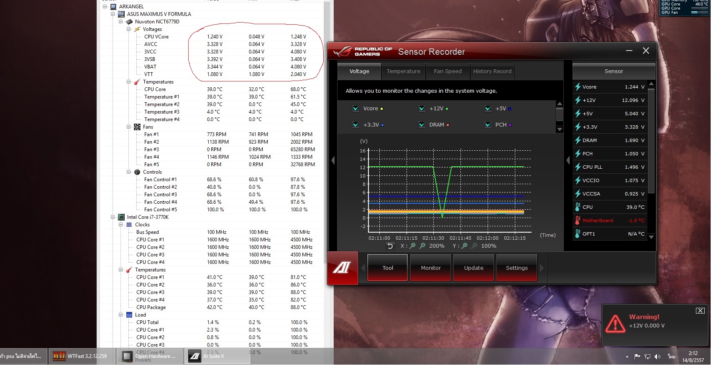Zoom in on the graph Y axis
The height and width of the screenshot is (365, 711).
(x=464, y=246)
